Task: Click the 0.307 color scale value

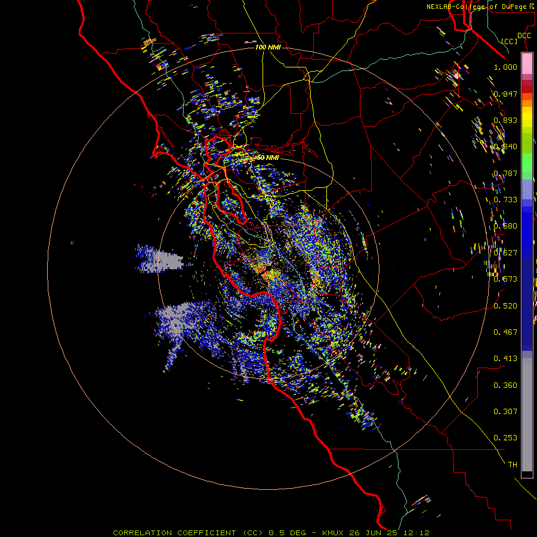Action: point(505,411)
